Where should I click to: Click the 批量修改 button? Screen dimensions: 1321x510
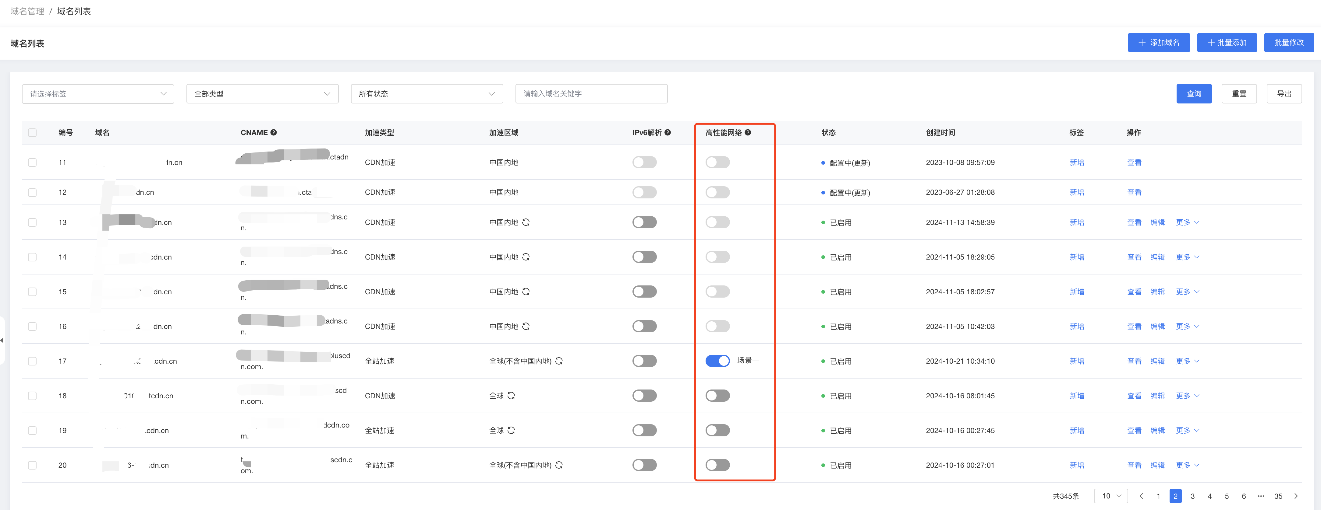[x=1289, y=43]
